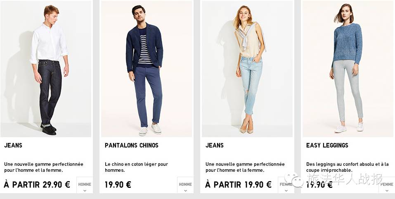Expand the FEMME selector under Easy Leggings
The width and height of the screenshot is (395, 199).
[387, 185]
